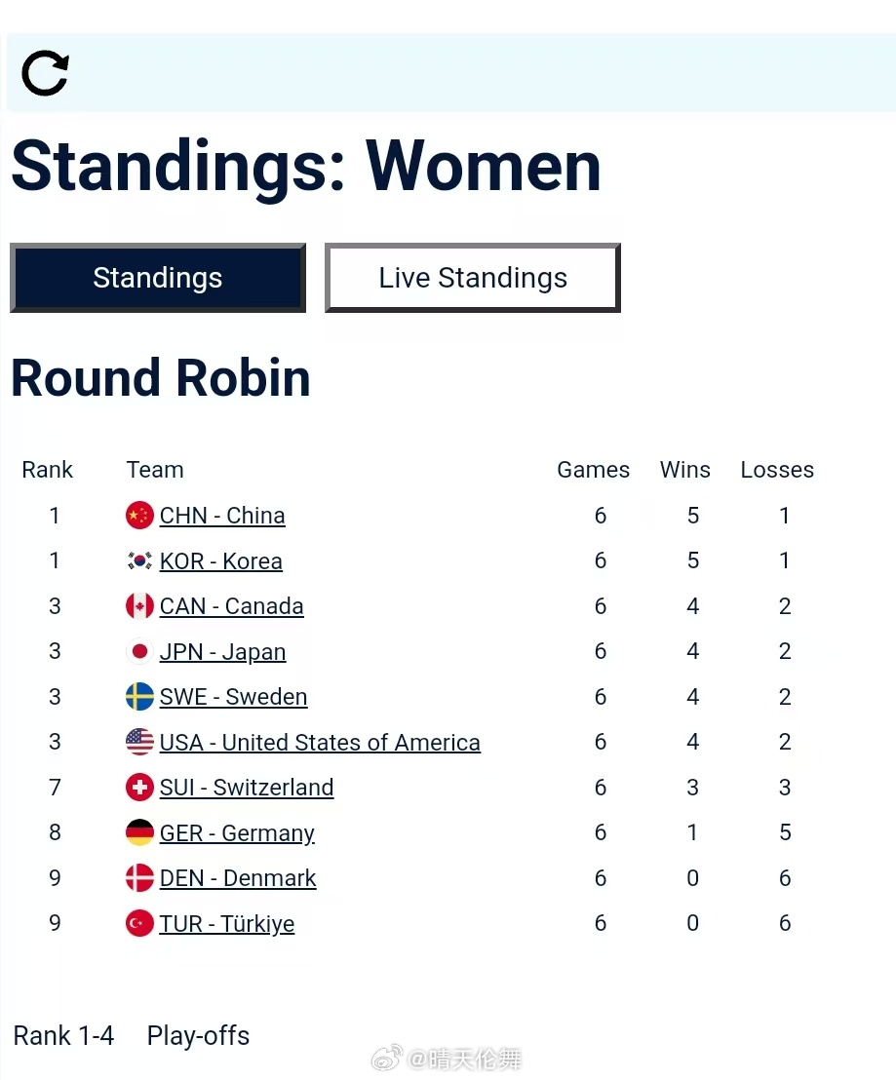
Task: Click the Japan flag icon
Action: pos(139,652)
